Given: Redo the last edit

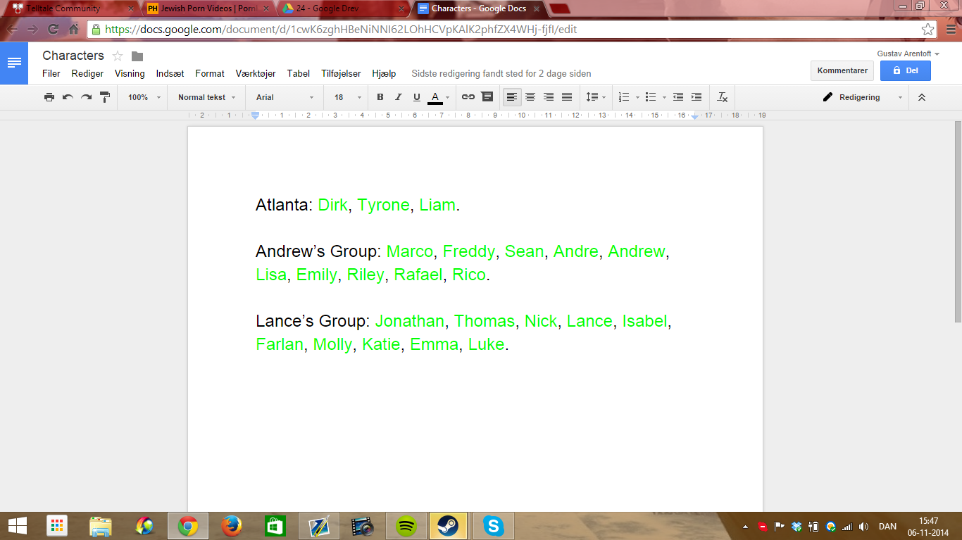Looking at the screenshot, I should [x=86, y=97].
